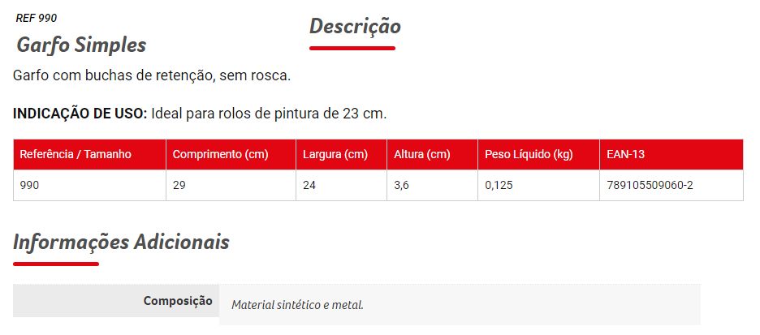Click the Comprimento (cm) column header
Viewport: 760px width, 335px height.
(221, 154)
